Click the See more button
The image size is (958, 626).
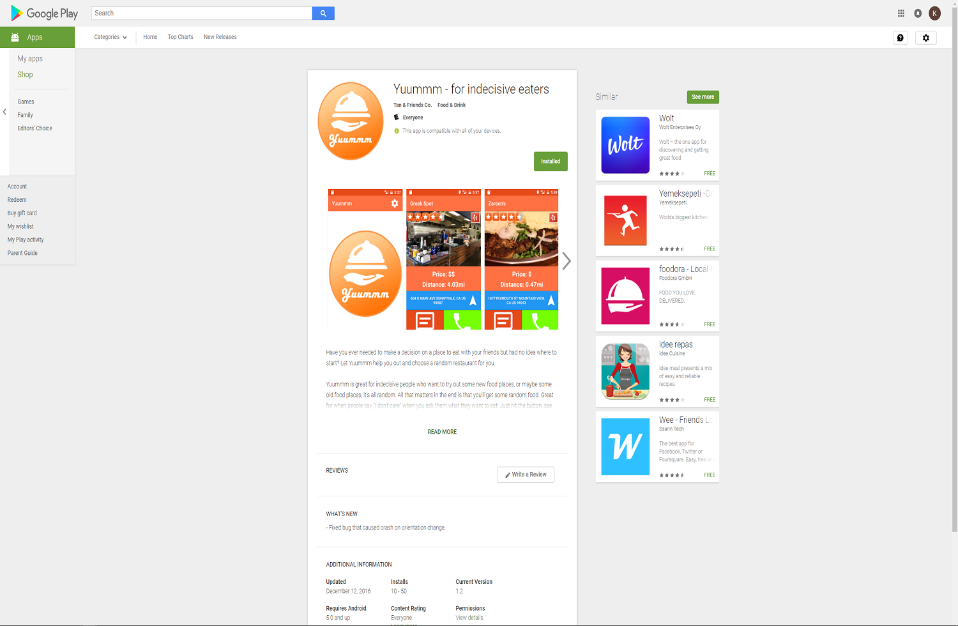[x=703, y=97]
